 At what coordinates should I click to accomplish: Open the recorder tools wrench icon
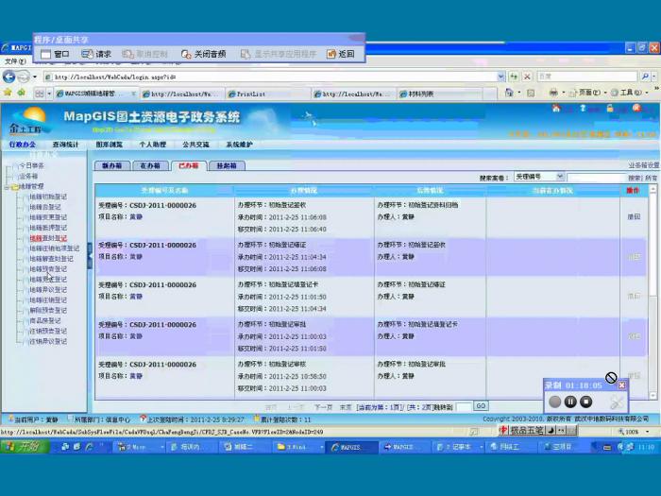click(x=617, y=402)
